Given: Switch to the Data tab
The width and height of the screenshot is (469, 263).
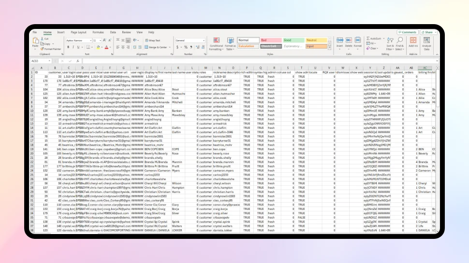Looking at the screenshot, I should pos(113,32).
